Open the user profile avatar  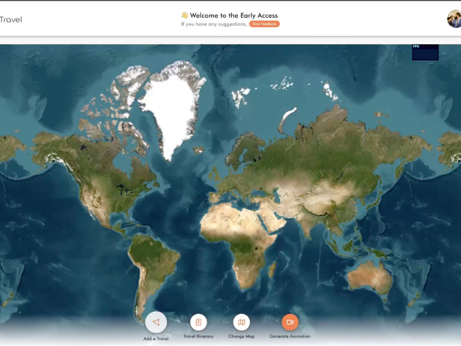coord(454,19)
